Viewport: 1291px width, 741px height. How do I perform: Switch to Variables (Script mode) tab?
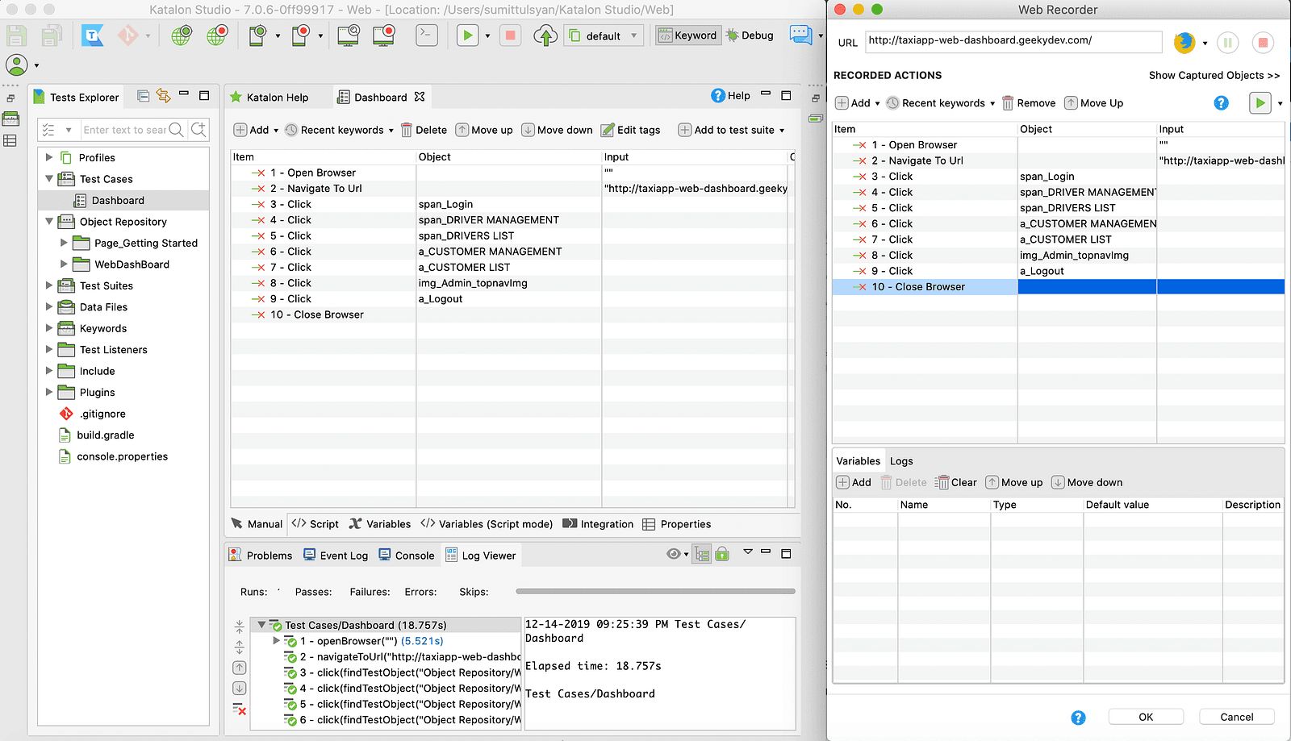(487, 524)
